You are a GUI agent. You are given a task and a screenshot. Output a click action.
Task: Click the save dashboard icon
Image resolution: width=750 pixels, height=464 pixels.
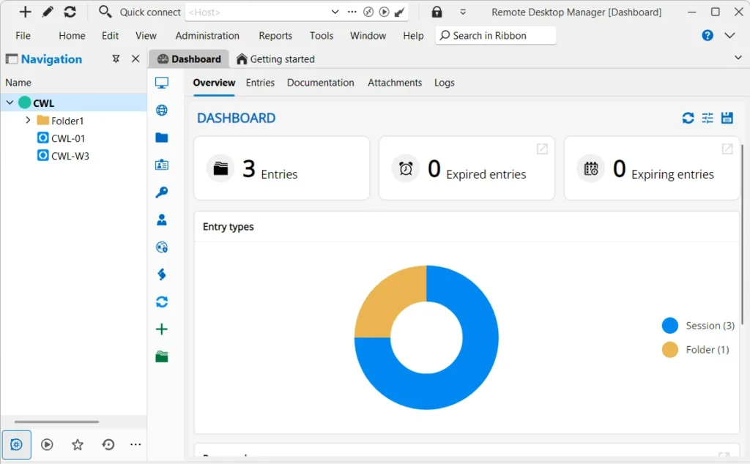tap(727, 118)
